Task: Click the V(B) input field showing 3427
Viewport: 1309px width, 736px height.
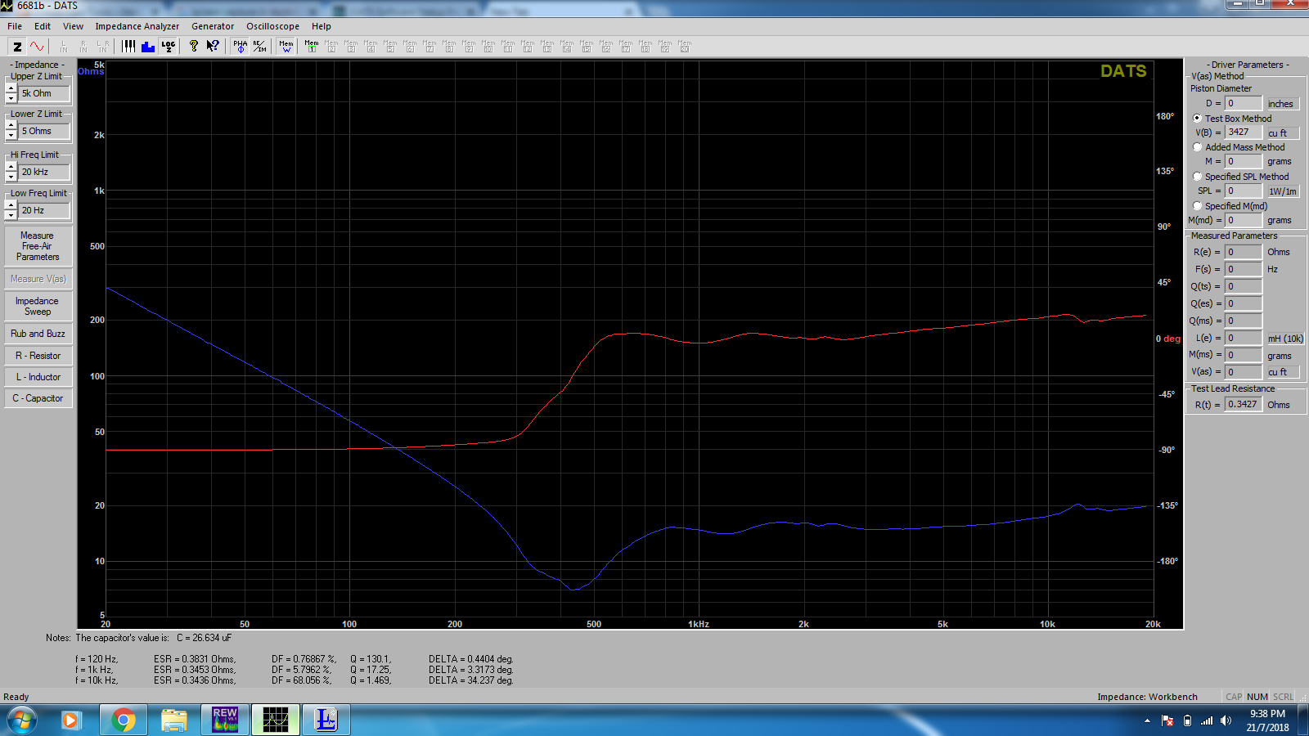Action: coord(1243,132)
